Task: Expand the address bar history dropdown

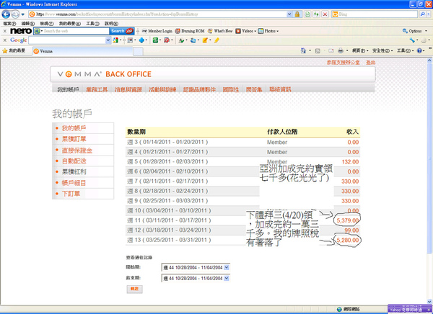Action: [289, 14]
